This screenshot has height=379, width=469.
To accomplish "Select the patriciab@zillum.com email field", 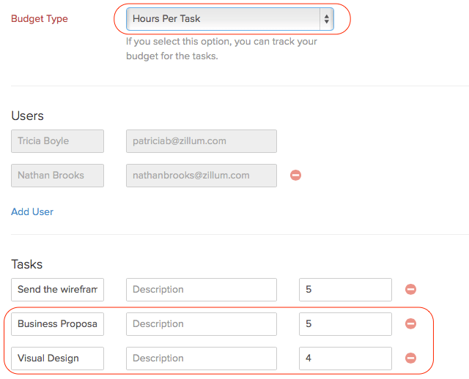I will [201, 141].
